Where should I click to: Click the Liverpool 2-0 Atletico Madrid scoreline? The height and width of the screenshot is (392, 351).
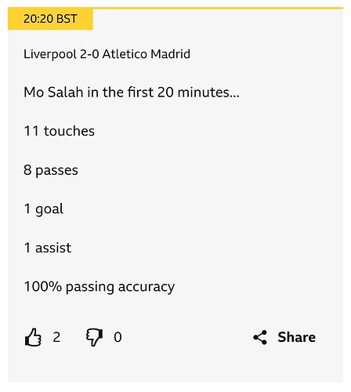107,54
